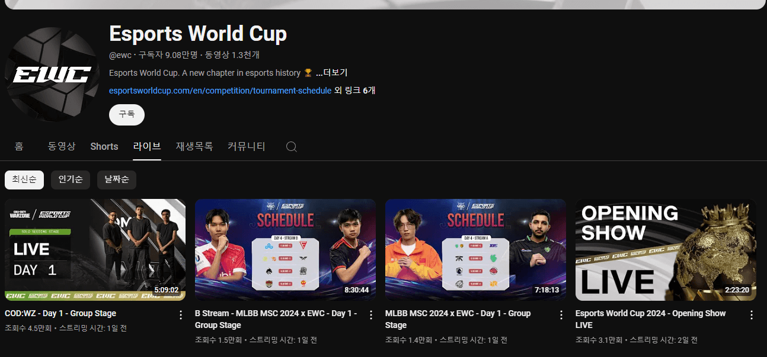This screenshot has height=357, width=767.
Task: Switch to the 동영상 tab
Action: point(62,146)
